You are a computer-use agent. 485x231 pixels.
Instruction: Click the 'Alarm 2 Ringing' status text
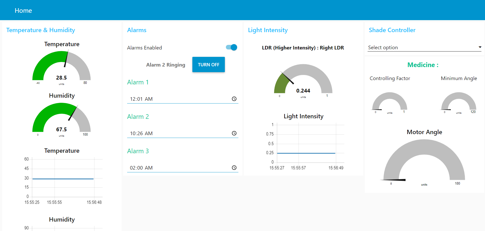(166, 65)
